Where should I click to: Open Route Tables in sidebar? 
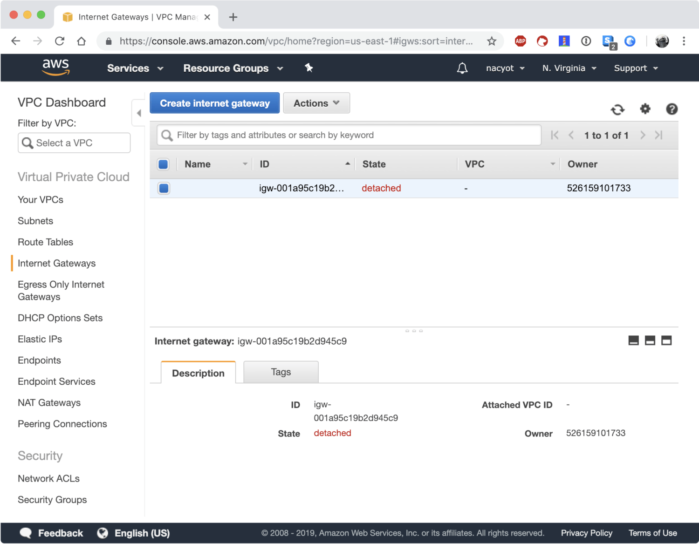tap(45, 242)
